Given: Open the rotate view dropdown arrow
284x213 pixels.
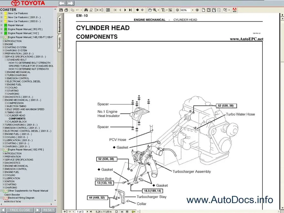Looking at the screenshot, I should [229, 10].
